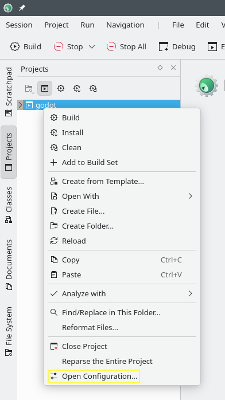
Task: Open the Navigation menu
Action: (x=125, y=25)
